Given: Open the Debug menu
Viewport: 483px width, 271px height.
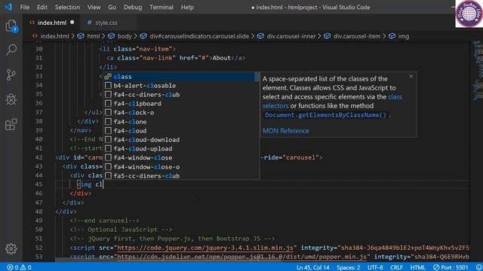Looking at the screenshot, I should (x=133, y=7).
